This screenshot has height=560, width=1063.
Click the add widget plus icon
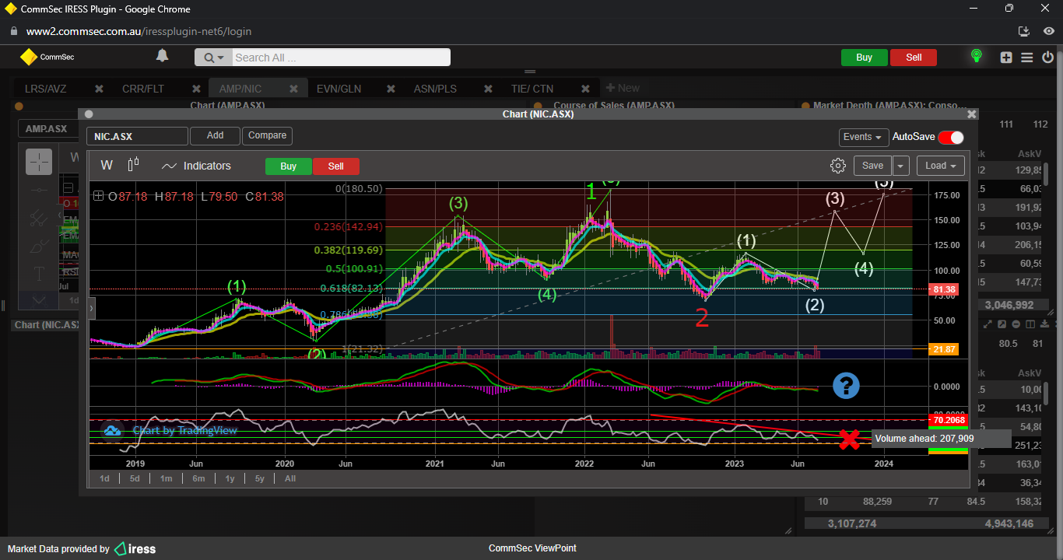click(1006, 57)
